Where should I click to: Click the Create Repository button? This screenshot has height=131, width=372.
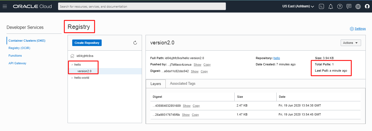pyautogui.click(x=87, y=43)
